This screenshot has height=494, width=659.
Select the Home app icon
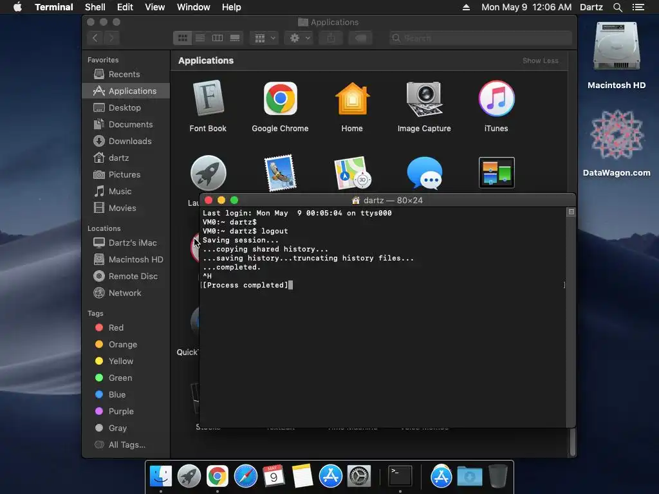352,98
